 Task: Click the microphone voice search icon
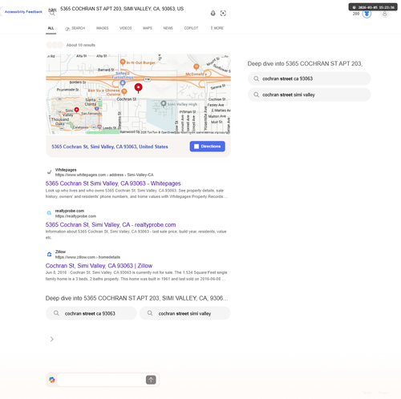click(x=213, y=13)
